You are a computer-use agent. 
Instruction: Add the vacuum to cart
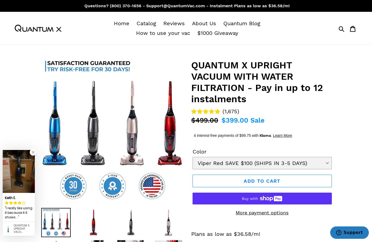tap(262, 181)
